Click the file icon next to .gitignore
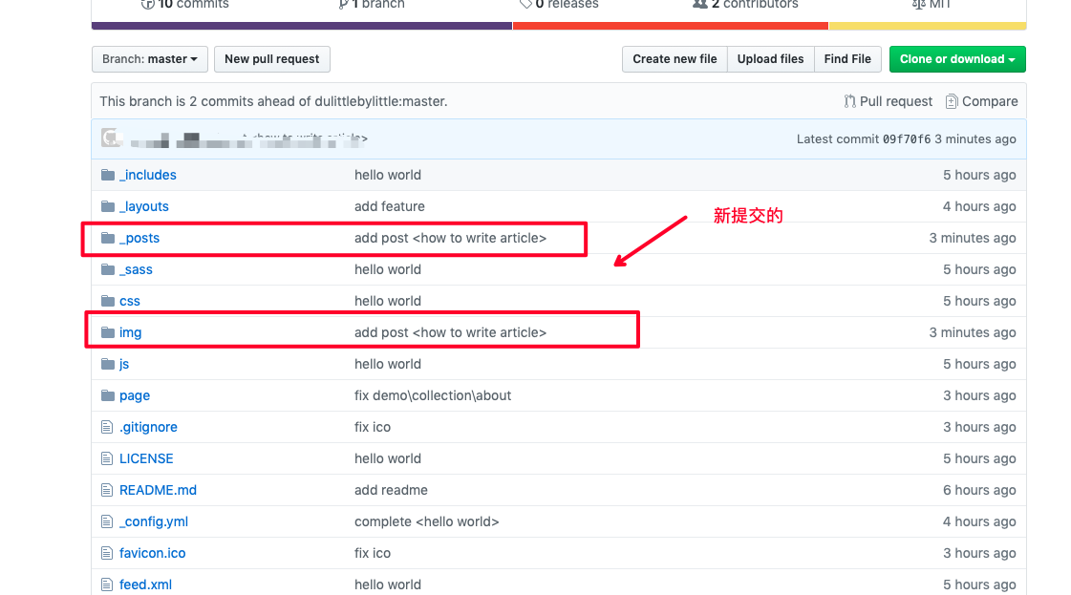Image resolution: width=1071 pixels, height=595 pixels. click(107, 427)
